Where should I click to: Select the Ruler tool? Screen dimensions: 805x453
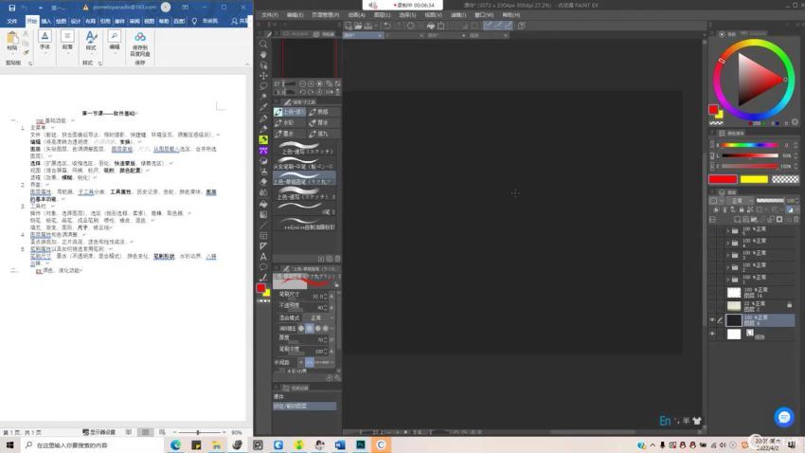pyautogui.click(x=263, y=246)
